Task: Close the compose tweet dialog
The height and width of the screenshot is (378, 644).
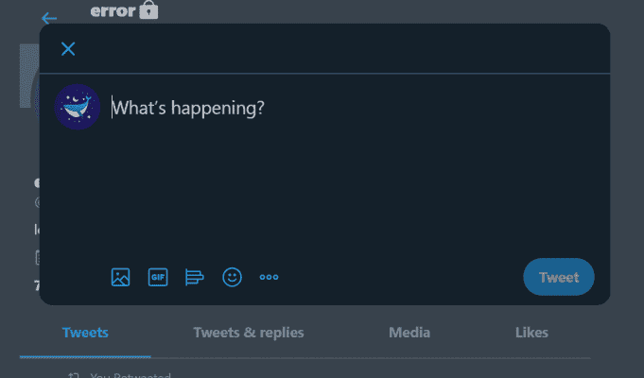Action: coord(68,49)
